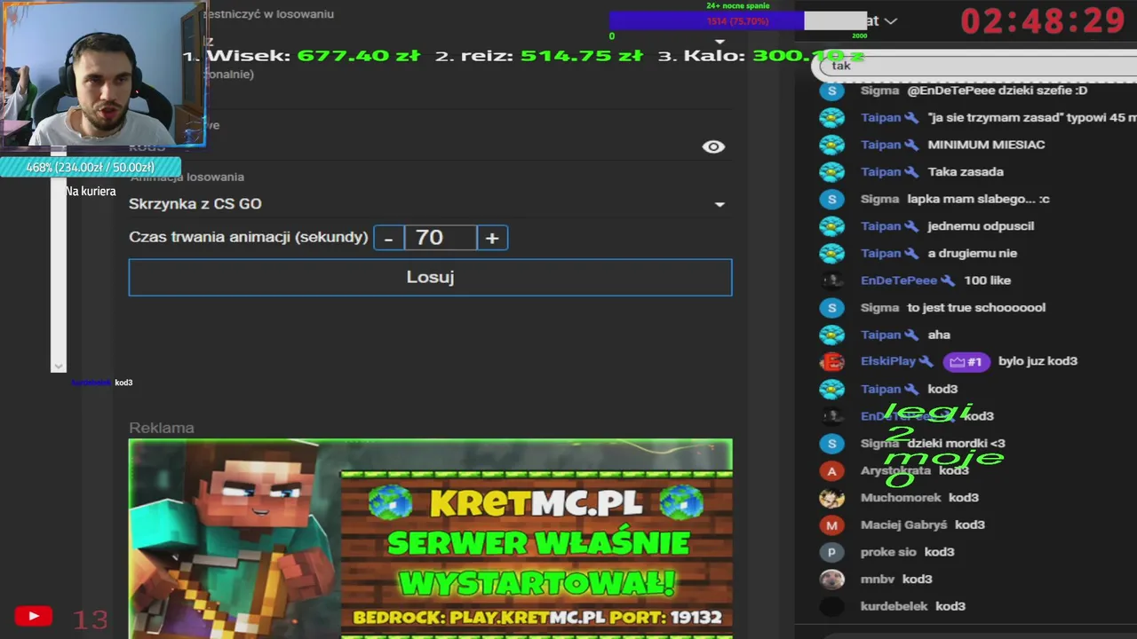Viewport: 1137px width, 639px height.
Task: Click Sigma's avatar next to '@EnDeTePeee dzieki szefie'
Action: 831,91
